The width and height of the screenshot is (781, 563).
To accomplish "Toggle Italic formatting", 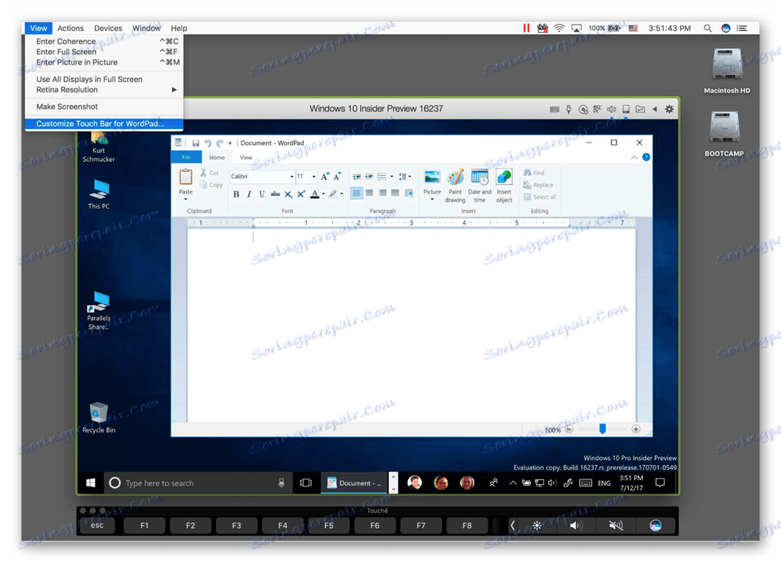I will tap(249, 194).
